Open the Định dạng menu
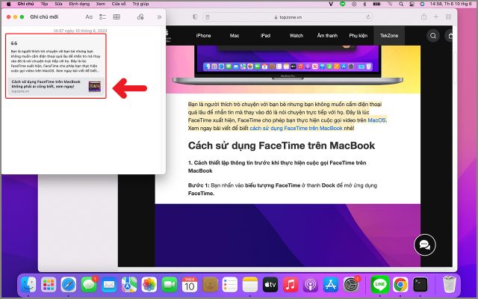The image size is (478, 299). click(79, 4)
